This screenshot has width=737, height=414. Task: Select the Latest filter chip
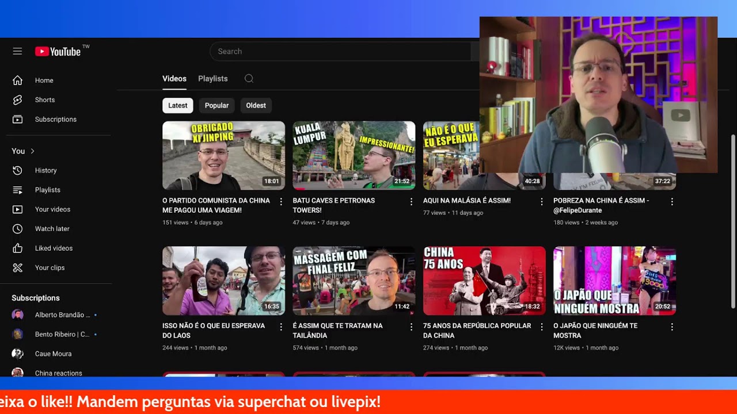coord(177,106)
